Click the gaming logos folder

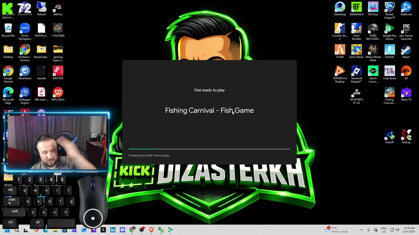[x=58, y=53]
